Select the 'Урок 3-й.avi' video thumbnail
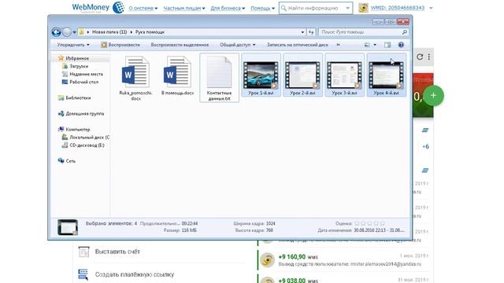Screen dimensions: 504x283 (344, 75)
